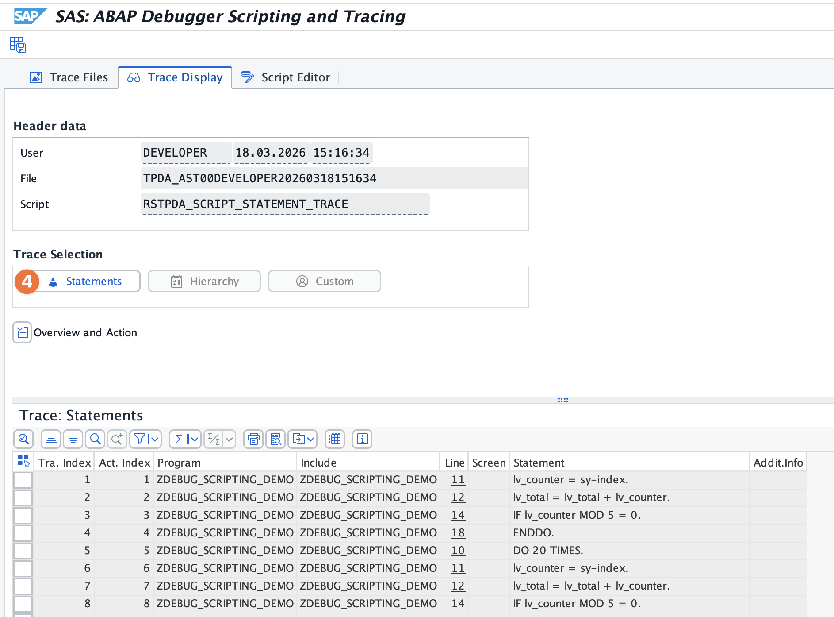Sort the trace in descending order
Viewport: 834px width, 617px height.
73,439
